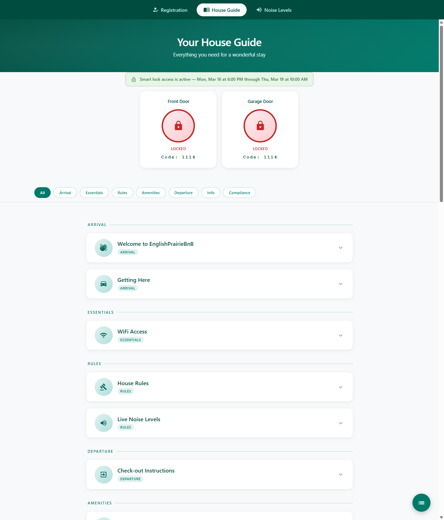Click the lock icon on Front Door
Screen dimensions: 444x520
pyautogui.click(x=178, y=126)
